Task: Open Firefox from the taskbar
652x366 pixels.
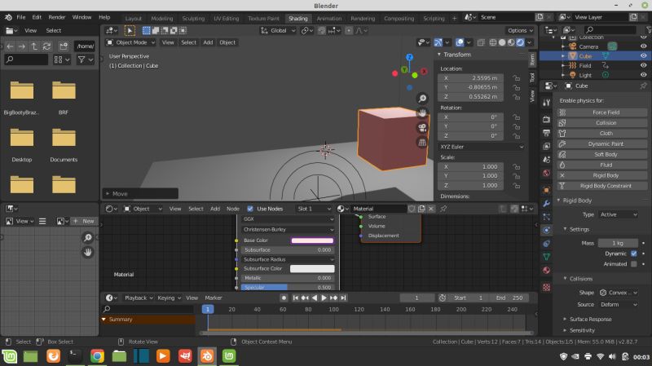Action: click(53, 356)
